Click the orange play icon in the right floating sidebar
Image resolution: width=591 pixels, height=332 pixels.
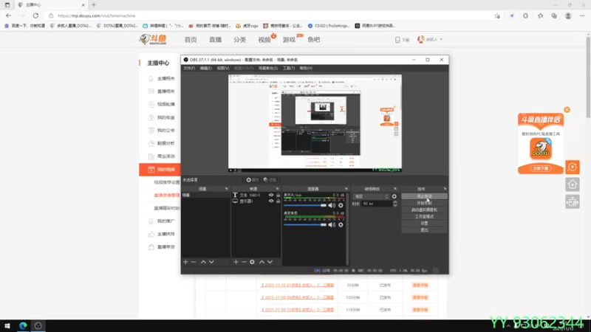coord(572,167)
